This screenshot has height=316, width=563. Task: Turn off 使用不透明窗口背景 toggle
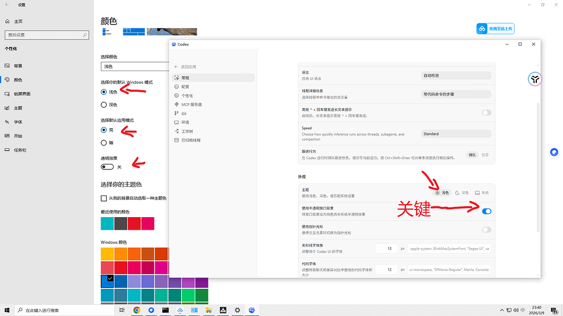486,211
